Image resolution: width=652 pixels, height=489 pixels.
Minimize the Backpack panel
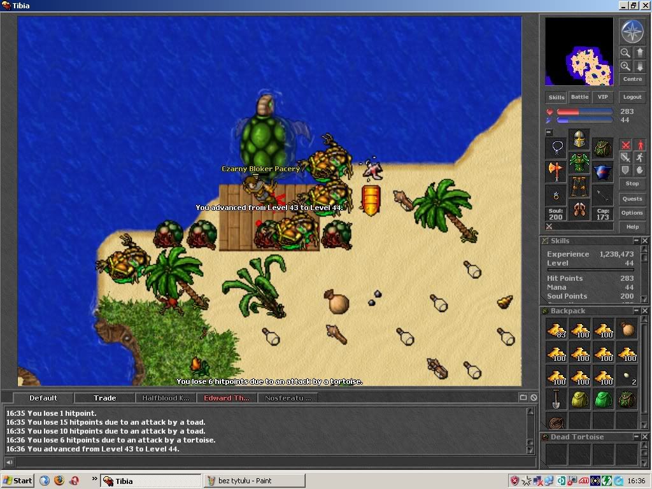coord(636,311)
